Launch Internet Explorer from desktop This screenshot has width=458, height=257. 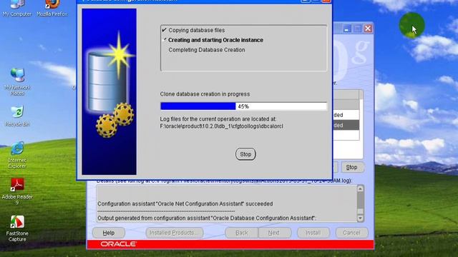click(17, 155)
